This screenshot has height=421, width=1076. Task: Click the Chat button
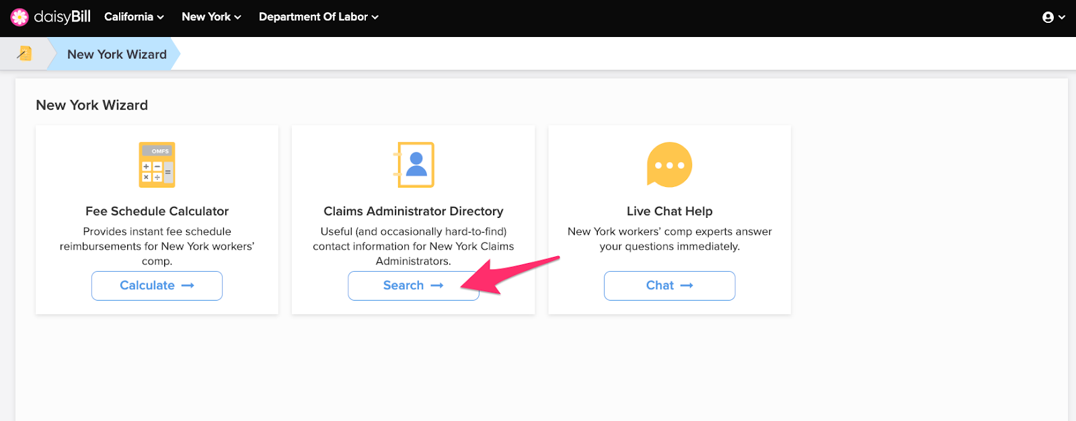click(669, 286)
